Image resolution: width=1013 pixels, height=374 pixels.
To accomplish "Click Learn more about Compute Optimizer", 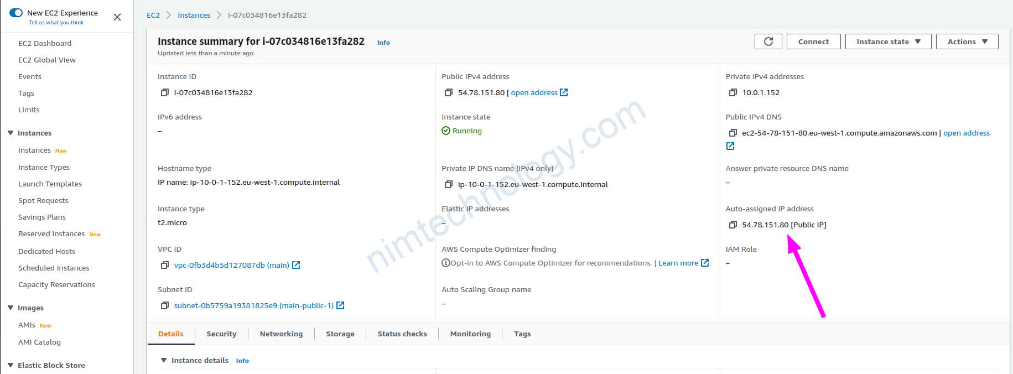I will coord(678,263).
